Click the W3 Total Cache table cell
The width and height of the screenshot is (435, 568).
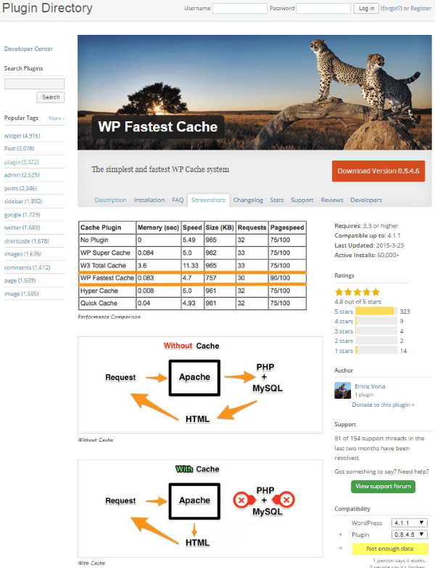click(x=107, y=266)
